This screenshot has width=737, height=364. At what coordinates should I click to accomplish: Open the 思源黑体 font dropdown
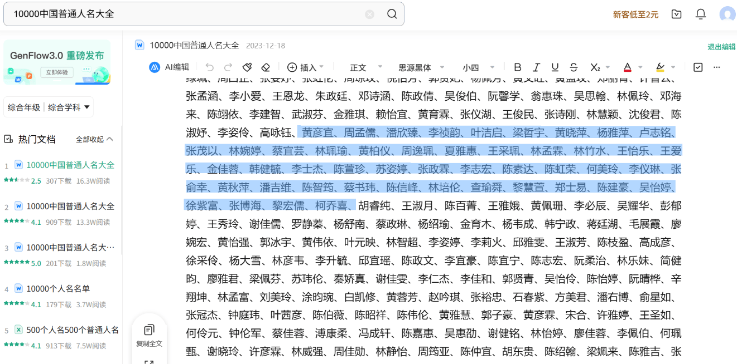click(421, 67)
